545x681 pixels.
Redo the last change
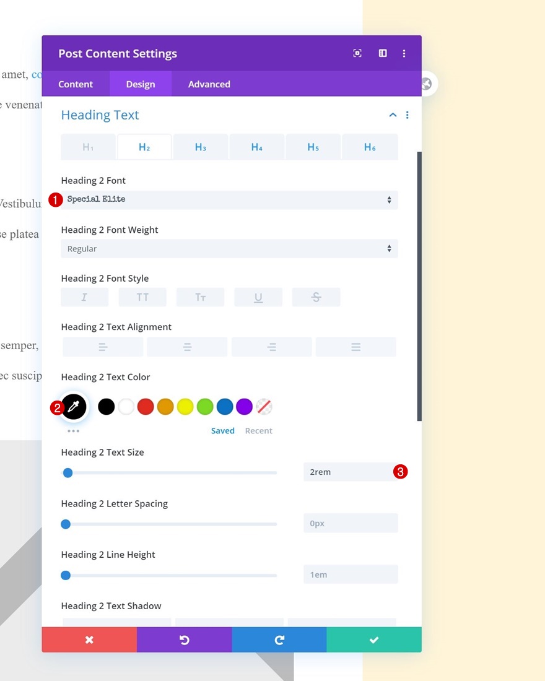pyautogui.click(x=279, y=640)
